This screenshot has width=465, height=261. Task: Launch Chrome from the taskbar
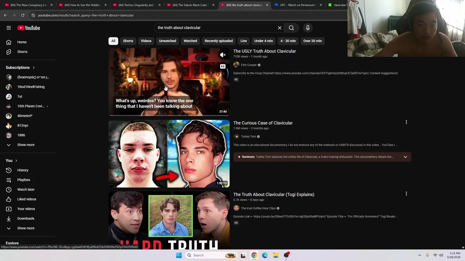(x=254, y=255)
